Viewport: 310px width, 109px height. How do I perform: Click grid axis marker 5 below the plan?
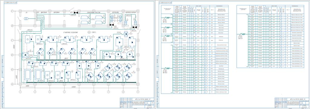pyautogui.click(x=79, y=92)
